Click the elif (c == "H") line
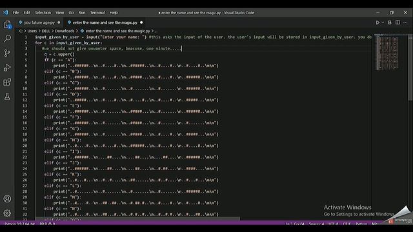Image resolution: width=413 pixels, height=232 pixels. point(63,140)
